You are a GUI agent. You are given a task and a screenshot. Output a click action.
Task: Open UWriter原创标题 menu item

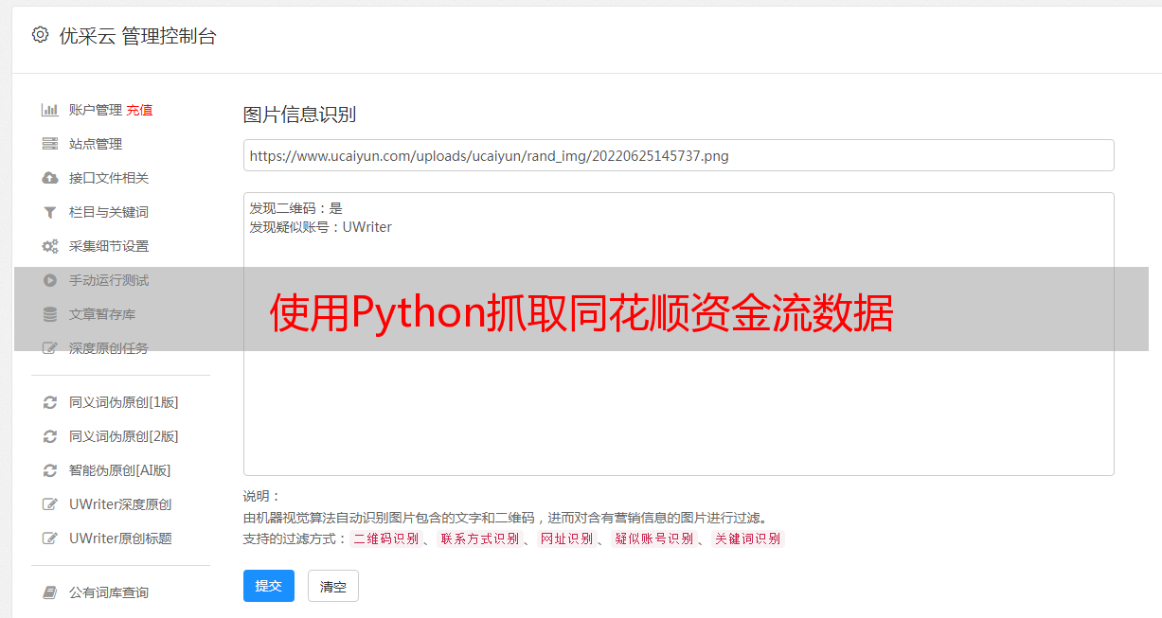tap(120, 539)
